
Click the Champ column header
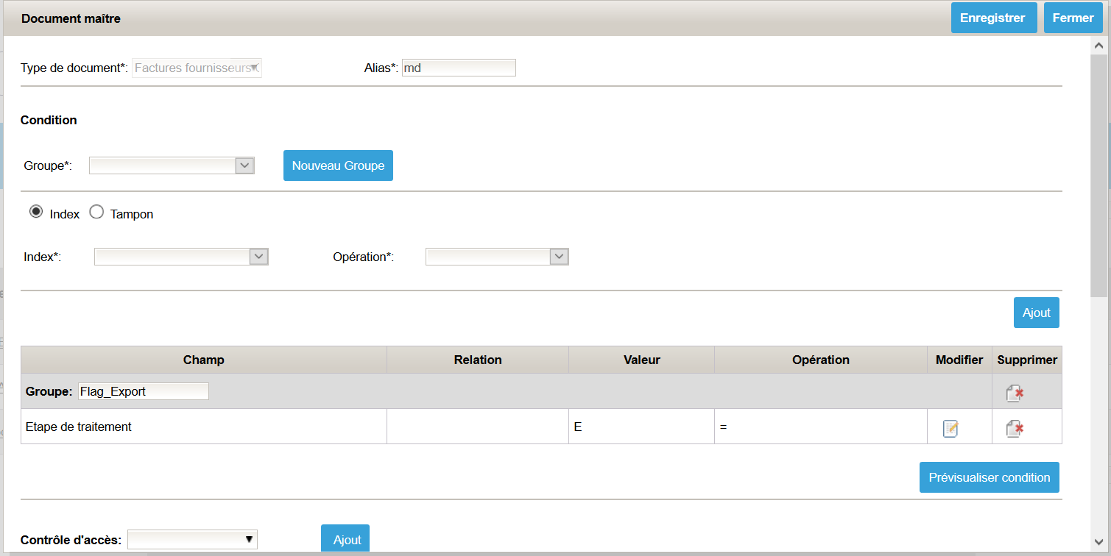203,360
